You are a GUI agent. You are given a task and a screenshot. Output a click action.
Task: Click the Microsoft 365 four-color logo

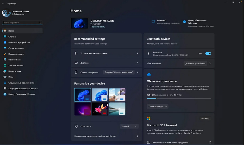coord(149,118)
